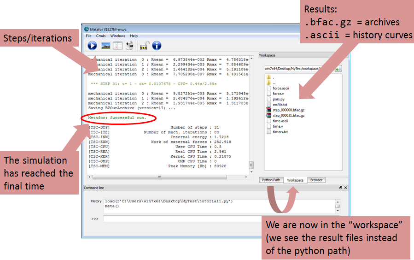Click the green plus icon beside workspace path

click(x=338, y=69)
